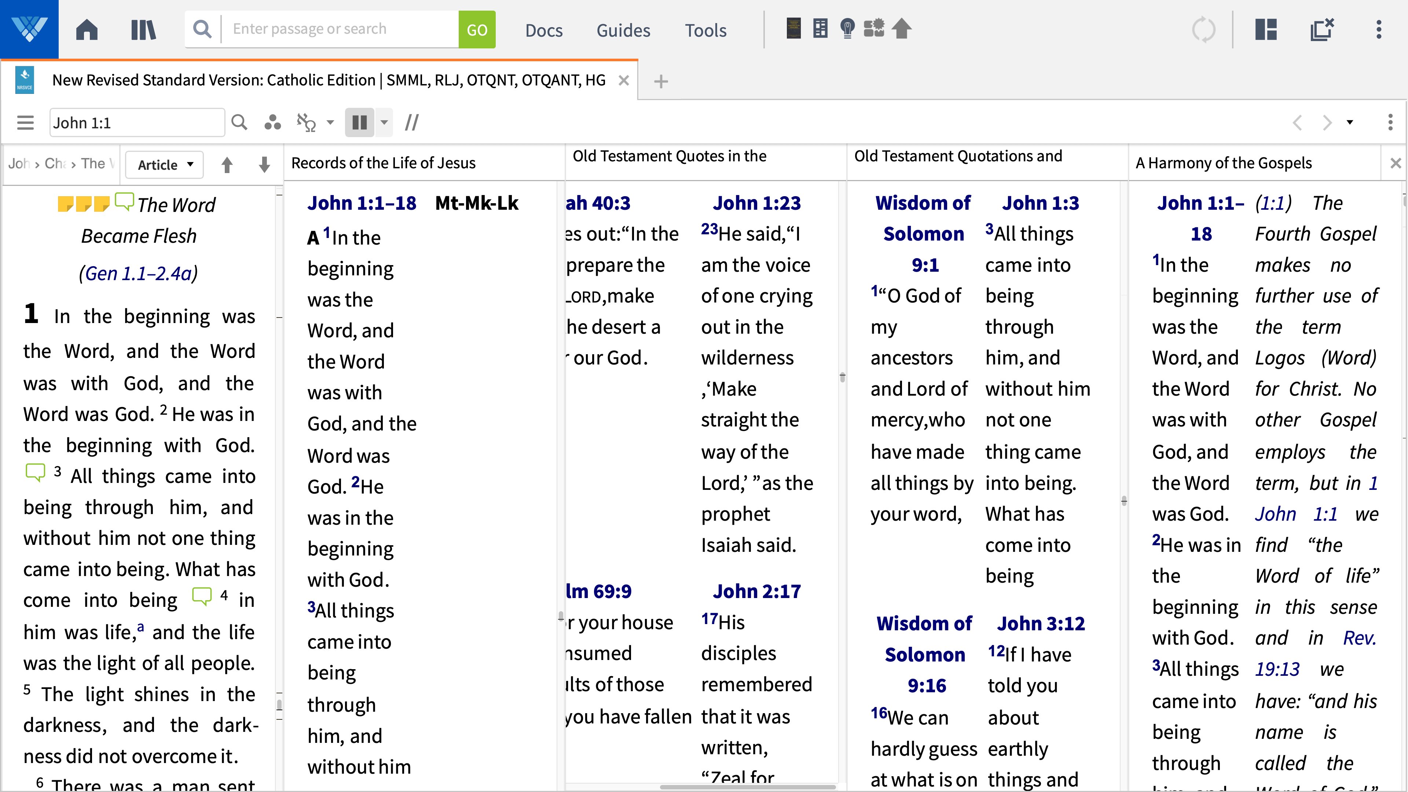
Task: Open the grid-page shortcut icon next to the book
Action: (821, 29)
